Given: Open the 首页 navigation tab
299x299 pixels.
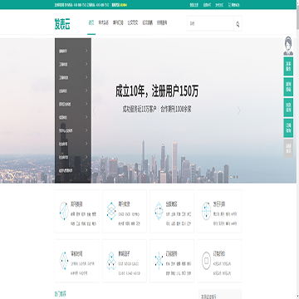Looking at the screenshot, I should (x=91, y=22).
